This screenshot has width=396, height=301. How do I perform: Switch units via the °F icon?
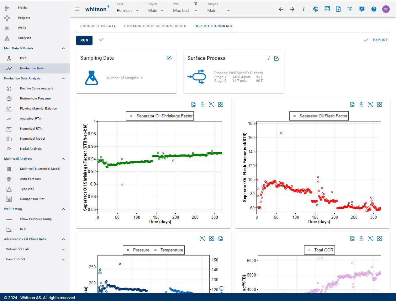(350, 9)
